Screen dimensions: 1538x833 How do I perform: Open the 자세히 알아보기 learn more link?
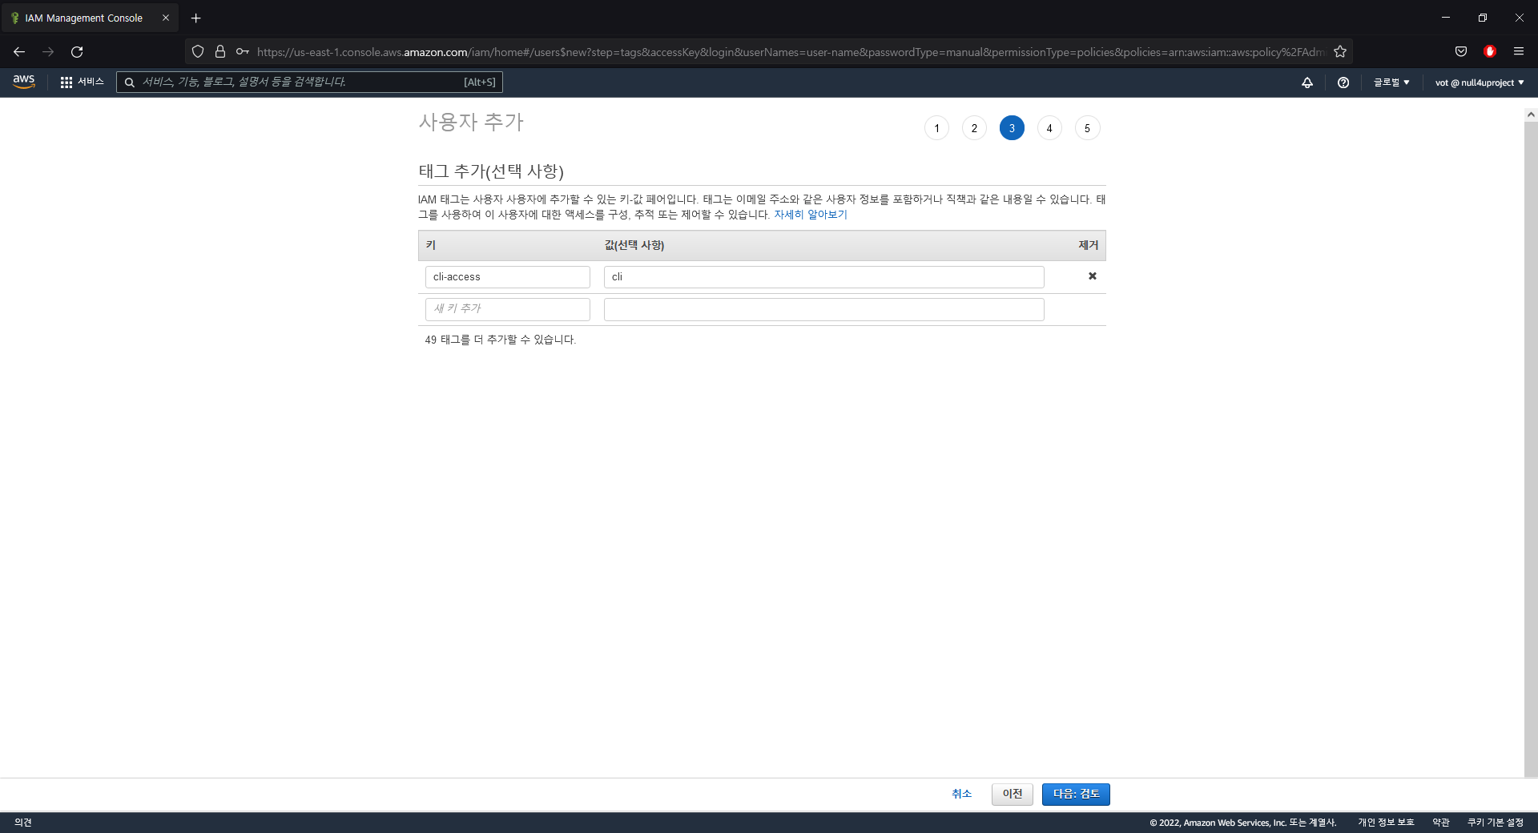click(x=810, y=215)
